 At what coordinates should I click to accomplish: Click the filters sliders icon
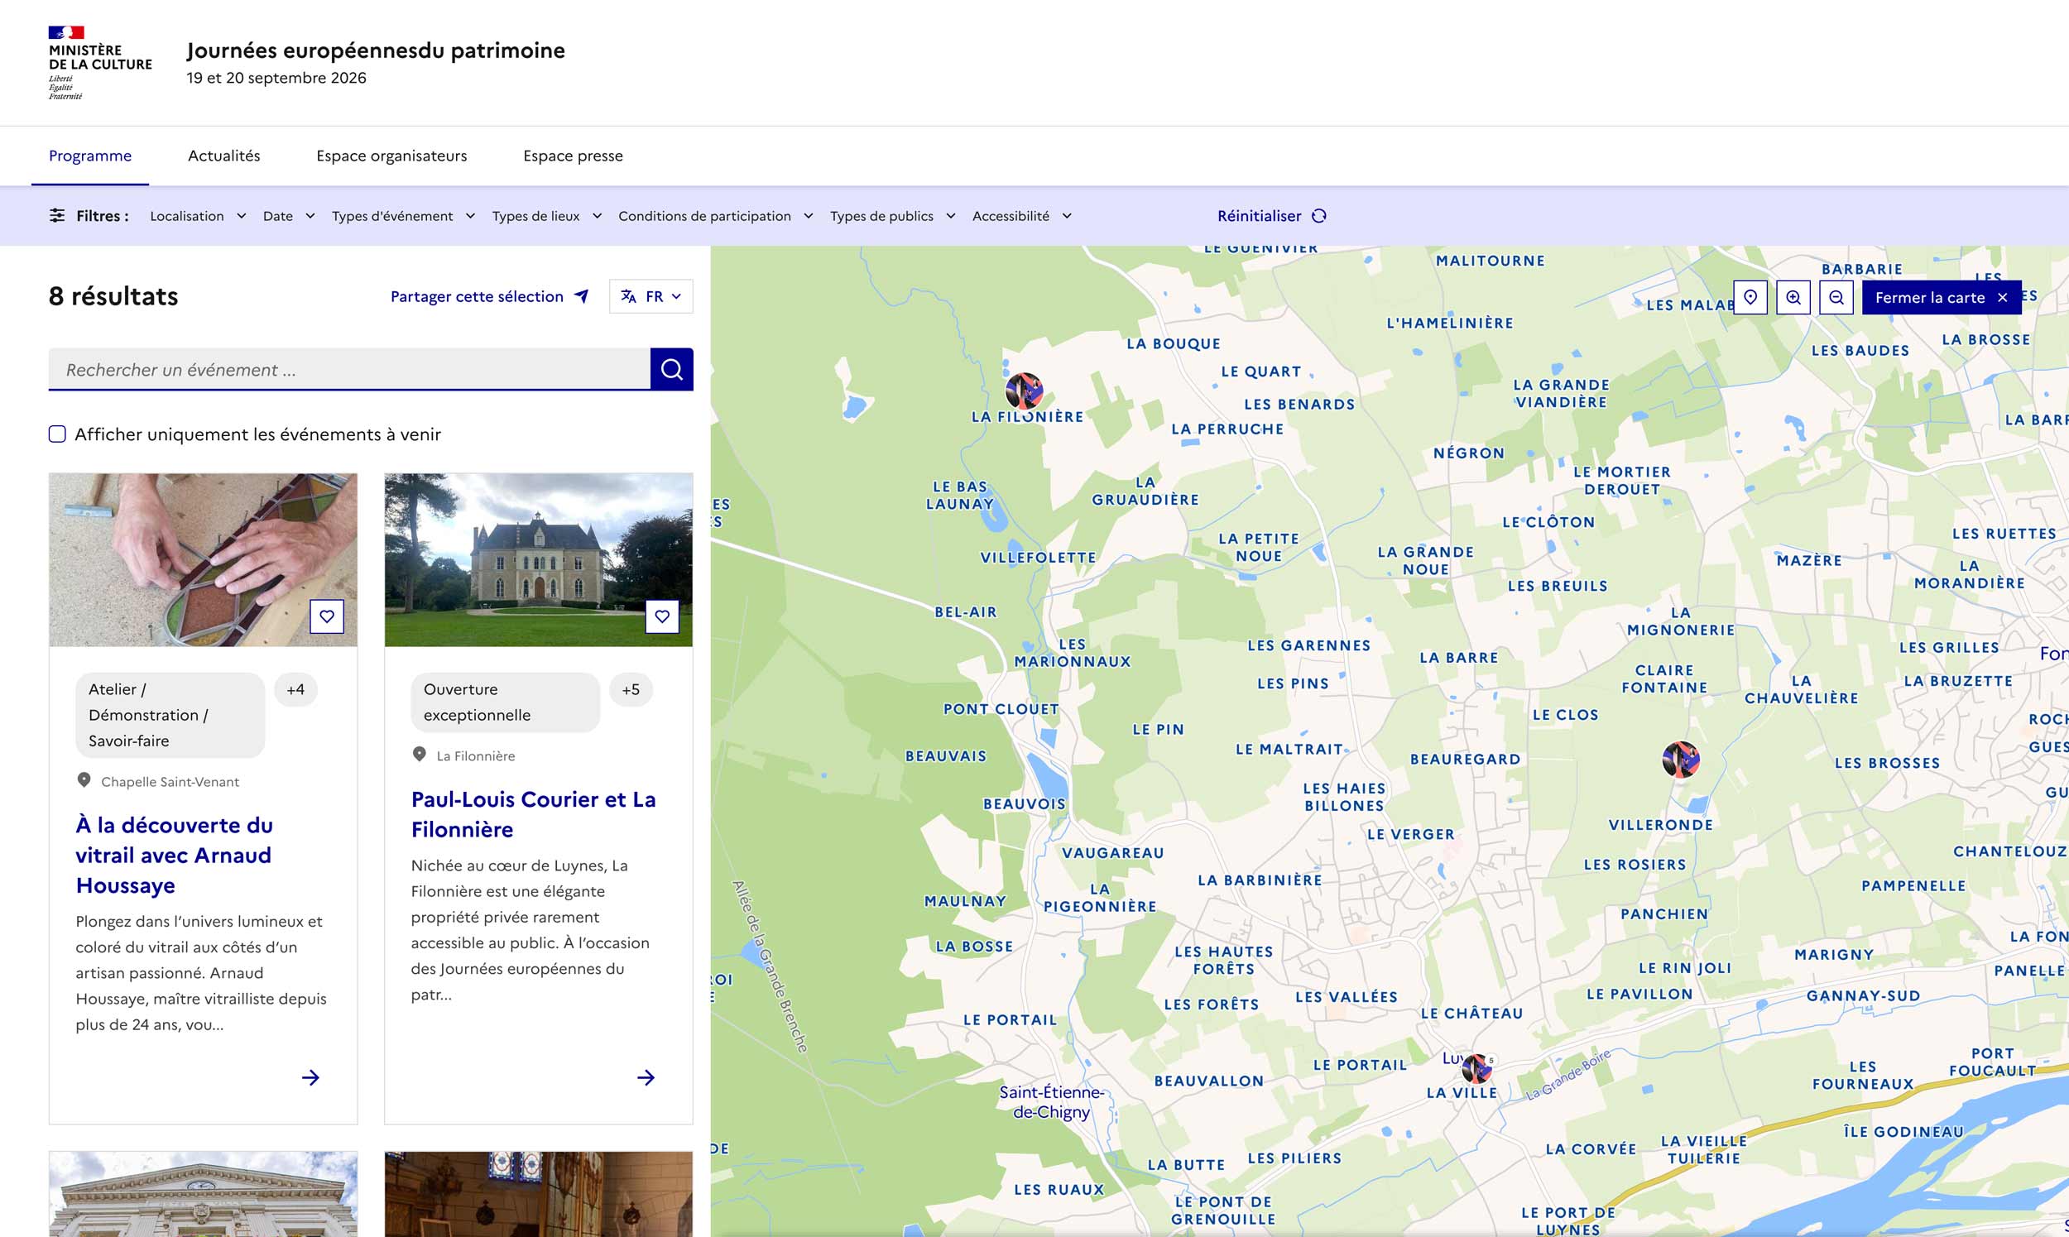point(56,216)
